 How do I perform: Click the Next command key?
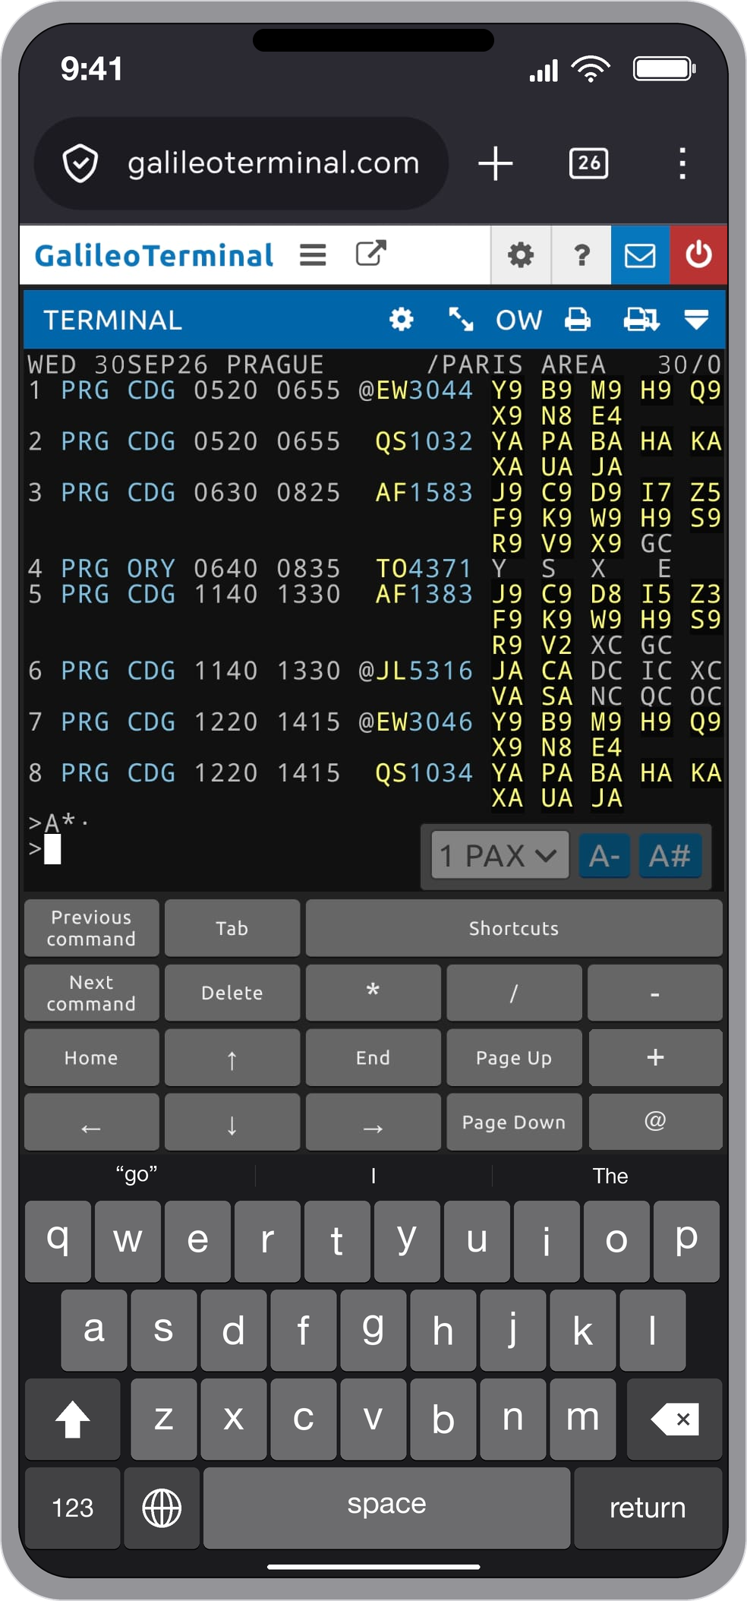pyautogui.click(x=91, y=993)
